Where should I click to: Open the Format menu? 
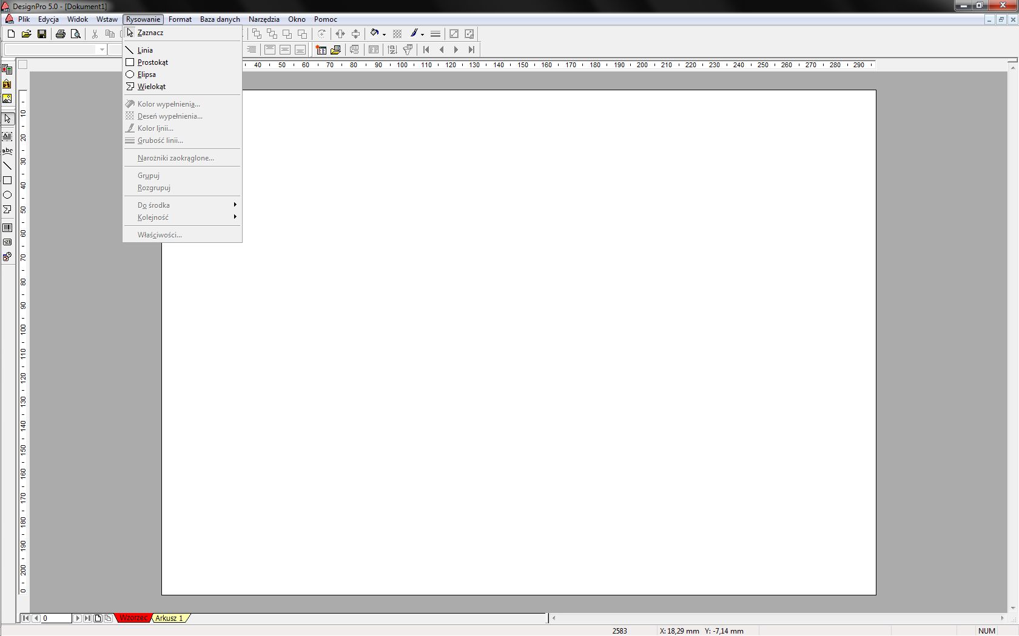point(180,19)
